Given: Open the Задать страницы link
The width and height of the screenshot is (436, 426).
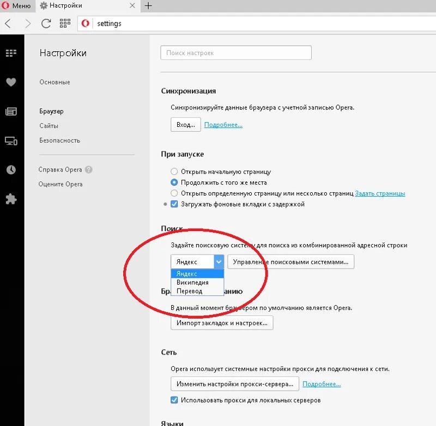Looking at the screenshot, I should tap(380, 193).
